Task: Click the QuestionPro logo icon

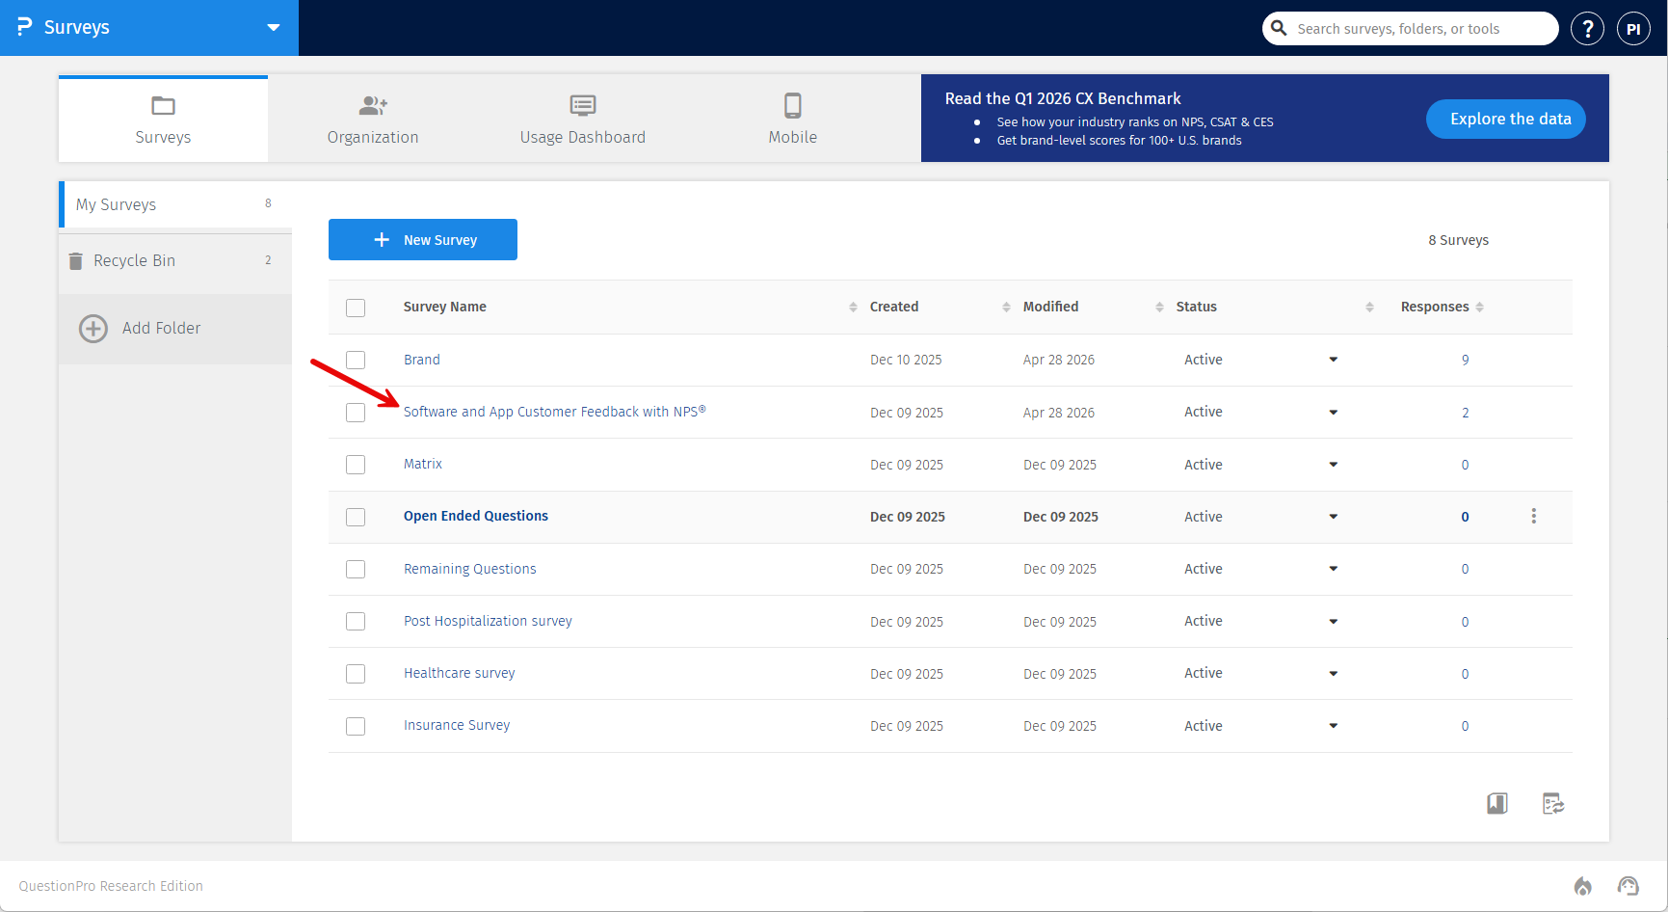Action: pyautogui.click(x=25, y=27)
